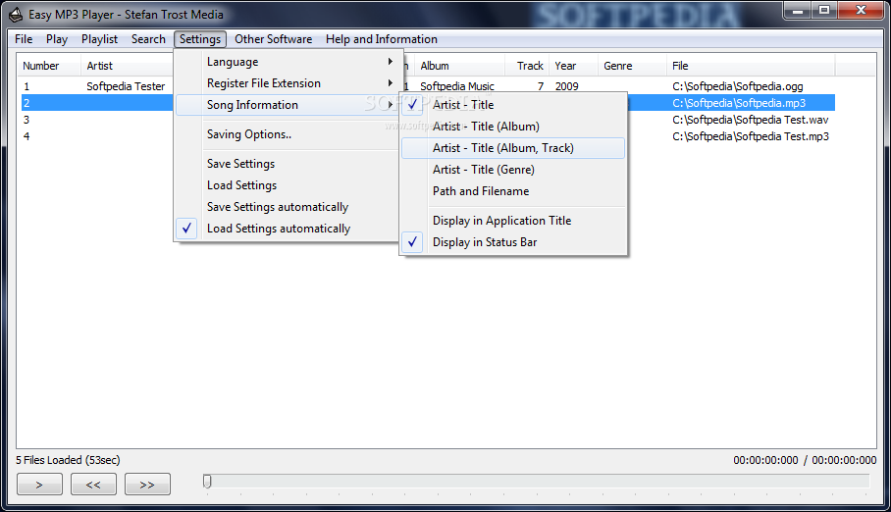The width and height of the screenshot is (891, 512).
Task: Open the File menu
Action: pyautogui.click(x=24, y=39)
